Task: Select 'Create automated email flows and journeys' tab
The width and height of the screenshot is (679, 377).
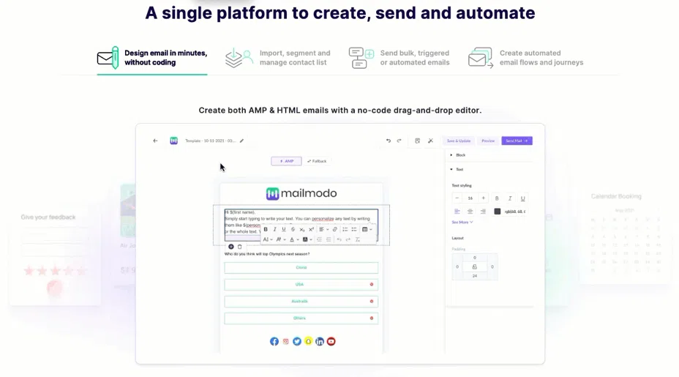Action: 525,58
